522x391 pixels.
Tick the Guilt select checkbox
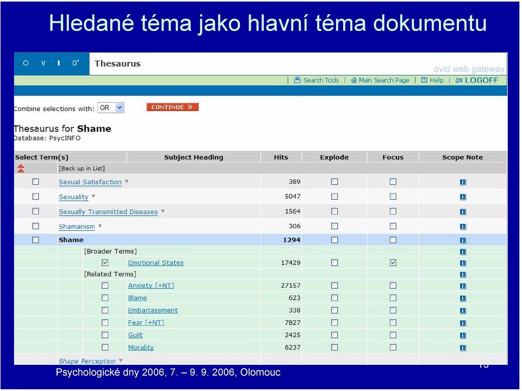(x=105, y=335)
